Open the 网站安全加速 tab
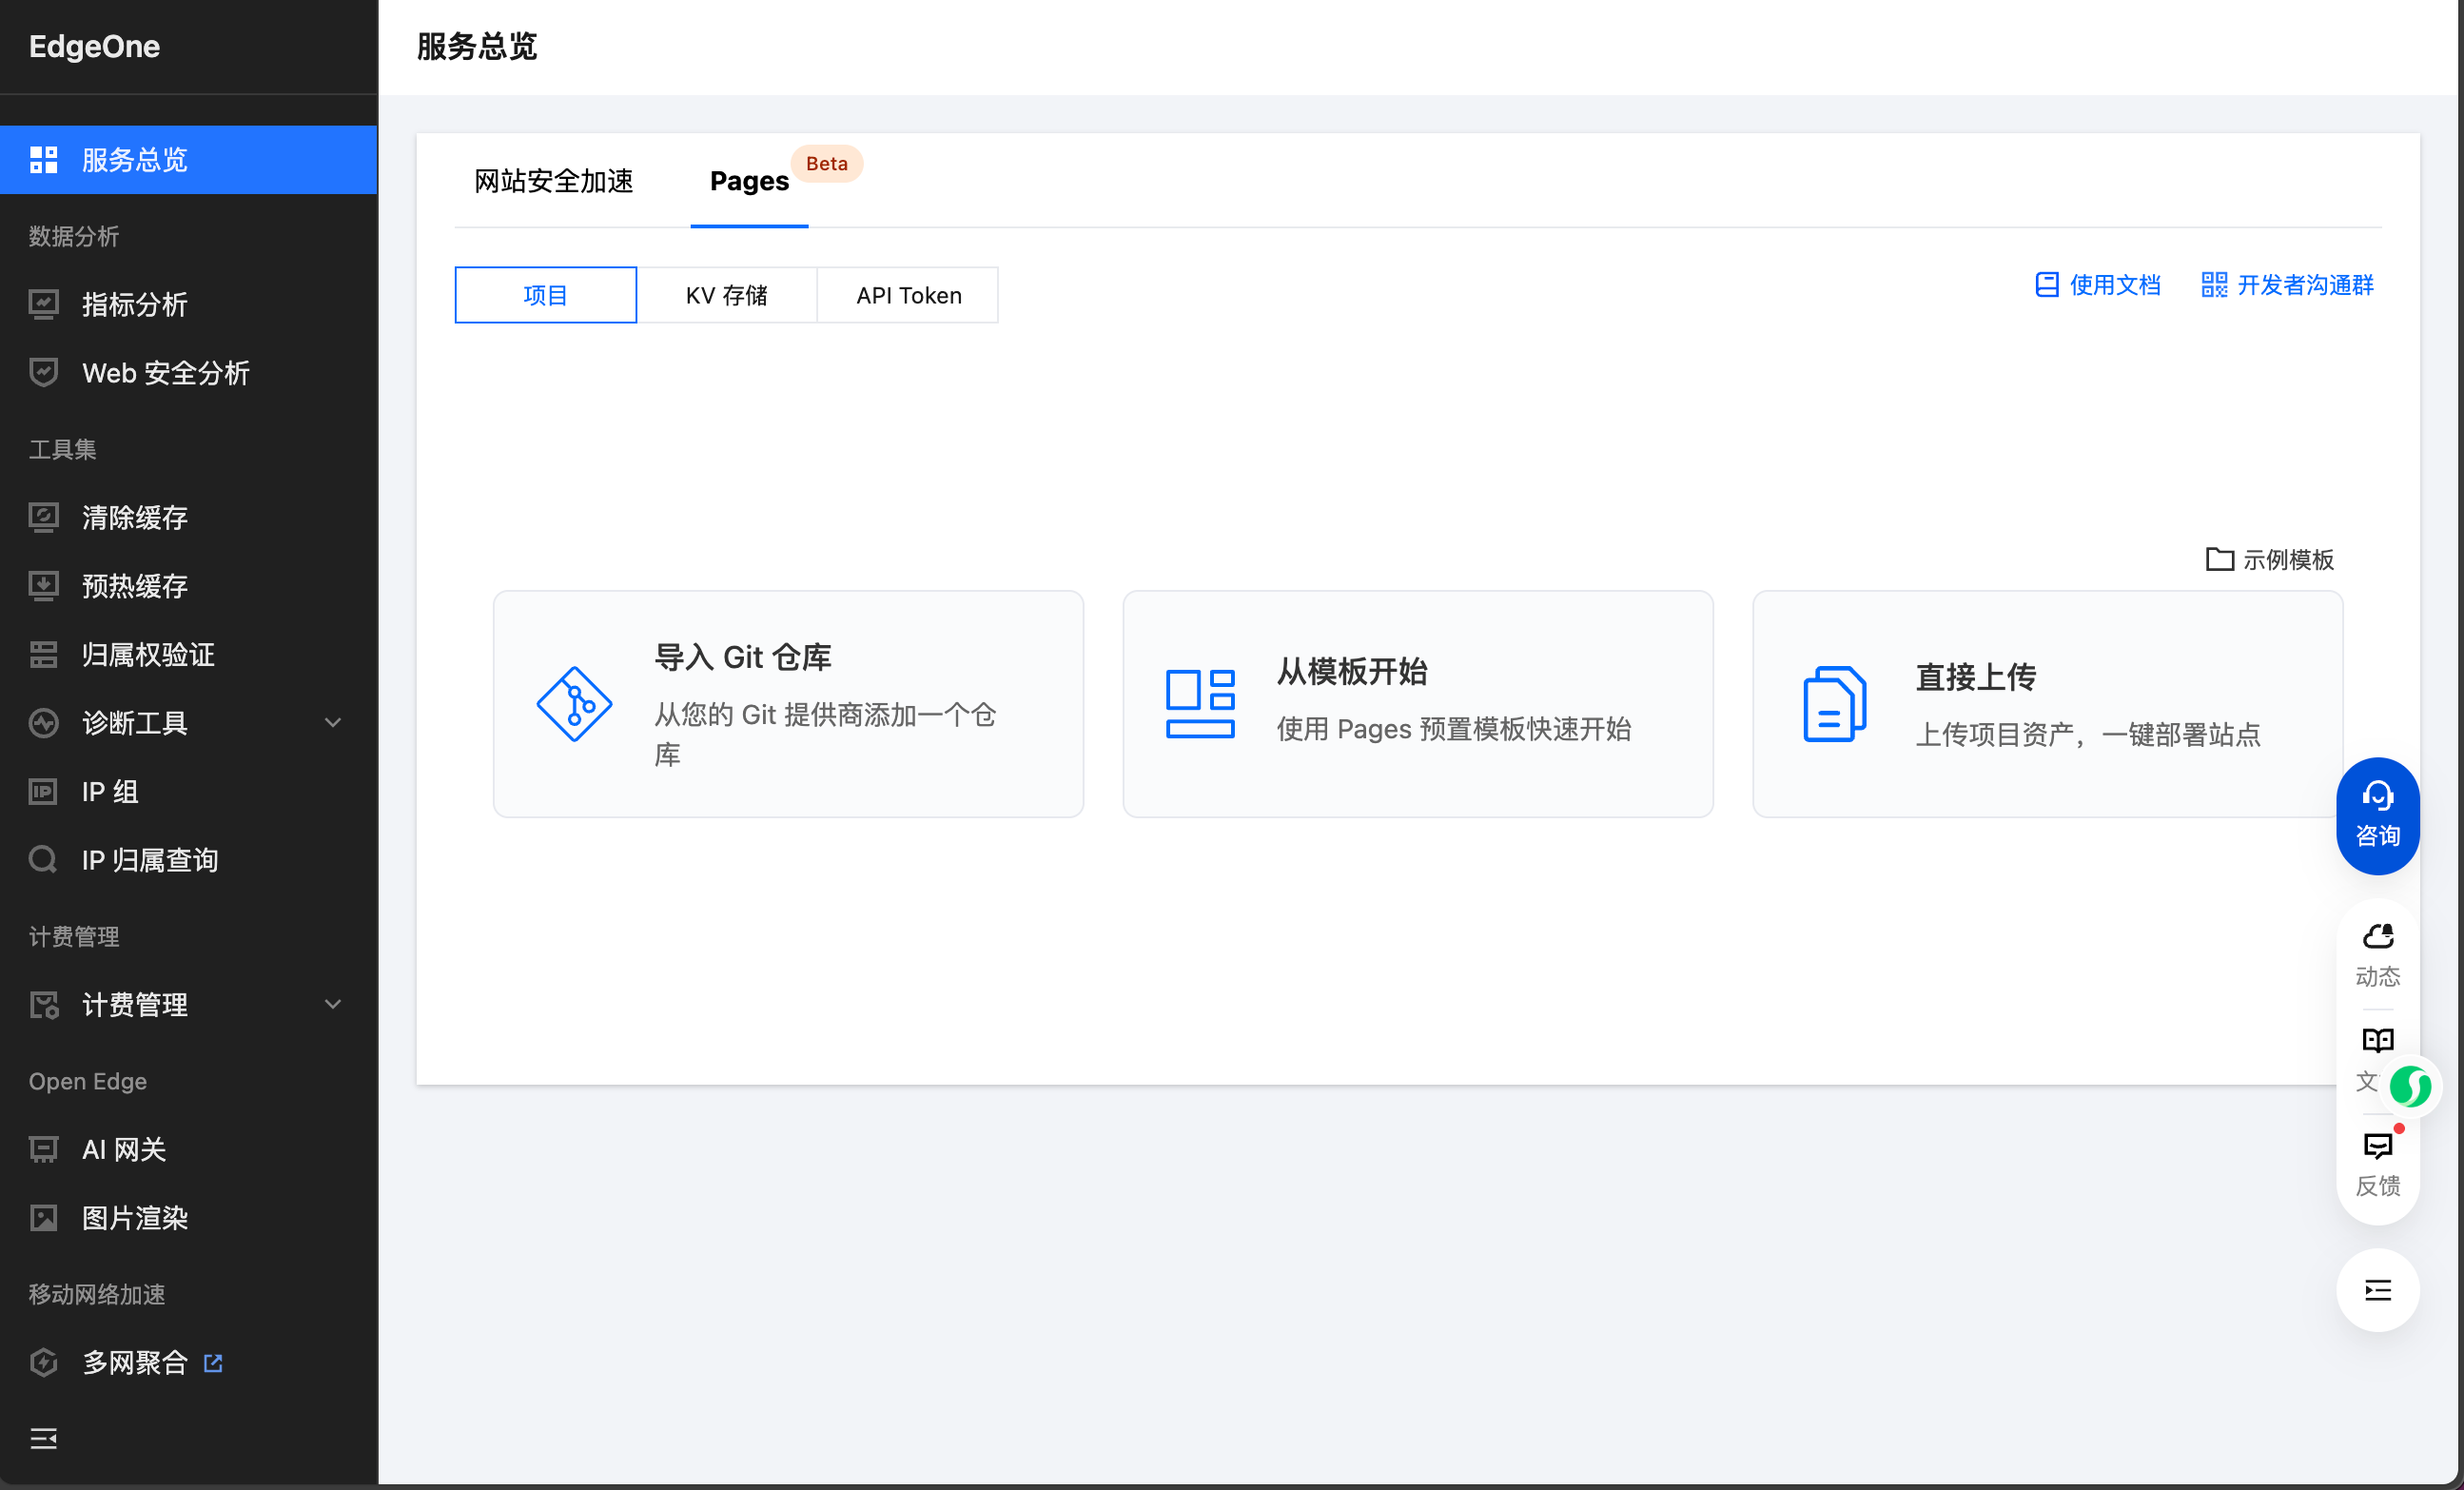 (x=553, y=181)
